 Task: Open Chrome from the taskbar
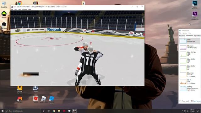point(54,111)
